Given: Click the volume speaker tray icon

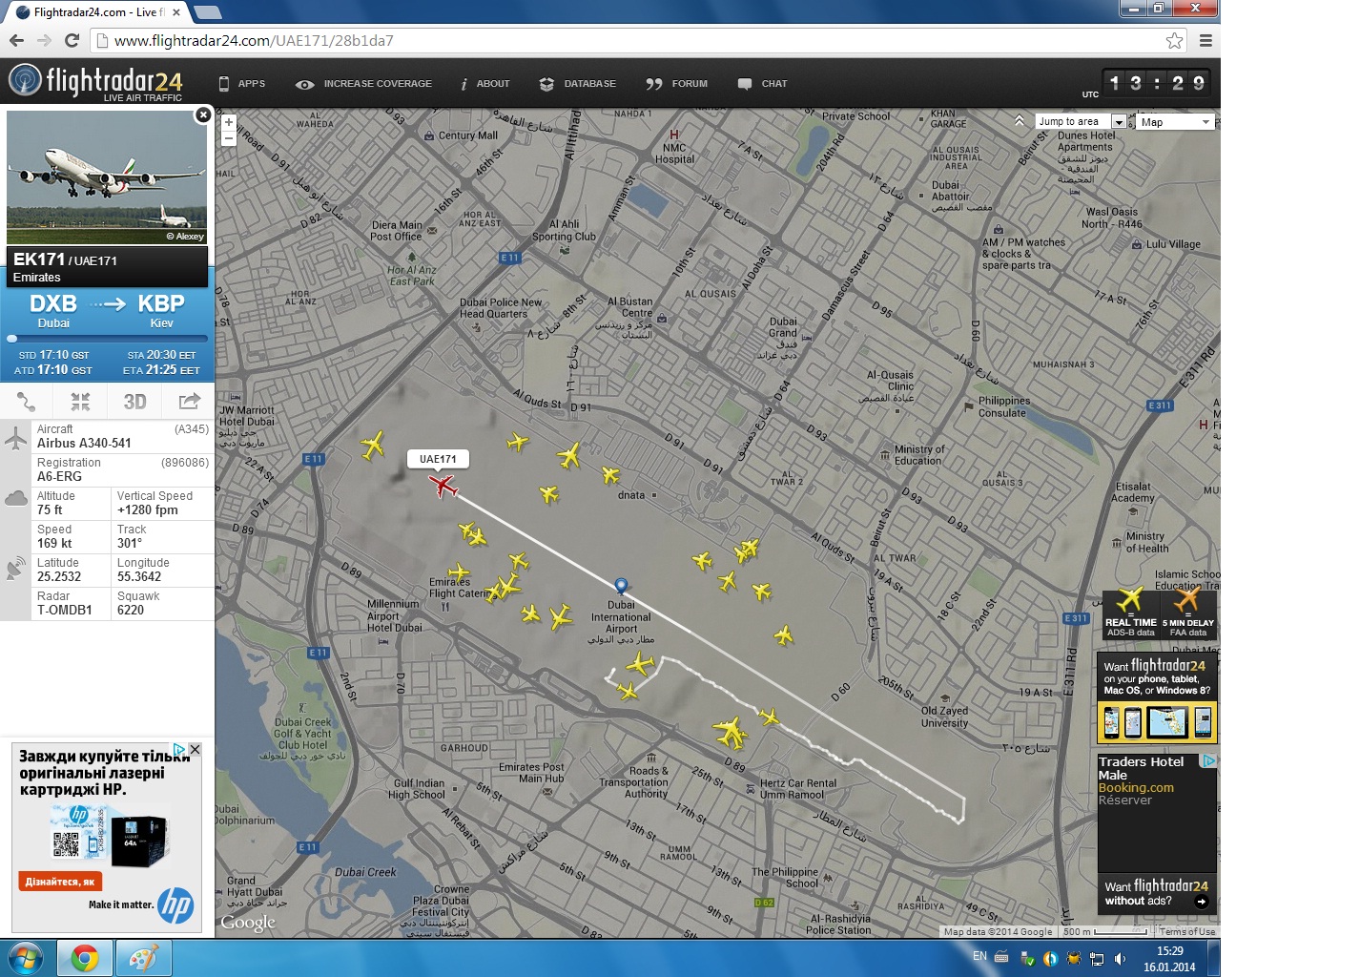Looking at the screenshot, I should (1120, 958).
